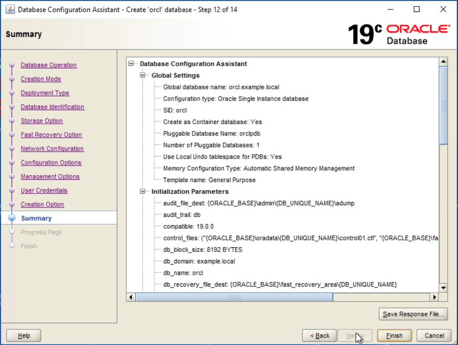
Task: Click the Initialization Parameters heading text
Action: click(190, 192)
